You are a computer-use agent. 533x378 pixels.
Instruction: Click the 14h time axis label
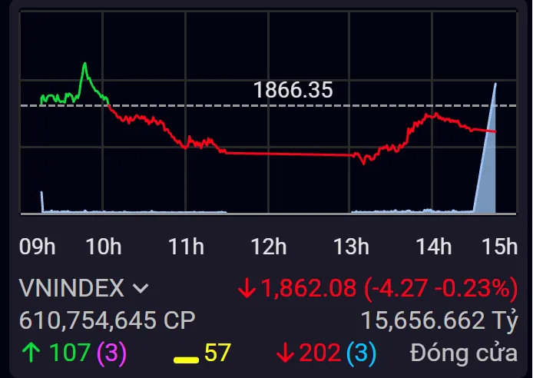tap(434, 247)
